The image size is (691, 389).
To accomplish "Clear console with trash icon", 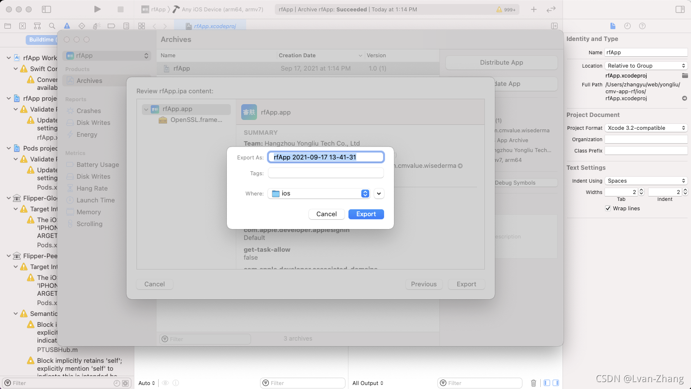I will (x=533, y=383).
